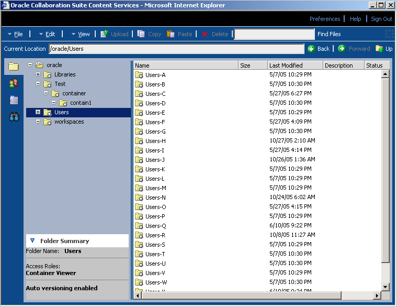Click the green Back arrow icon
This screenshot has width=397, height=307.
pos(311,49)
